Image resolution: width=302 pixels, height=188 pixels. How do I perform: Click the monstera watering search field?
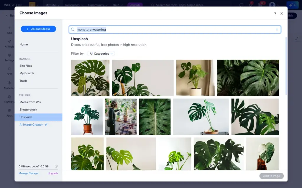175,30
